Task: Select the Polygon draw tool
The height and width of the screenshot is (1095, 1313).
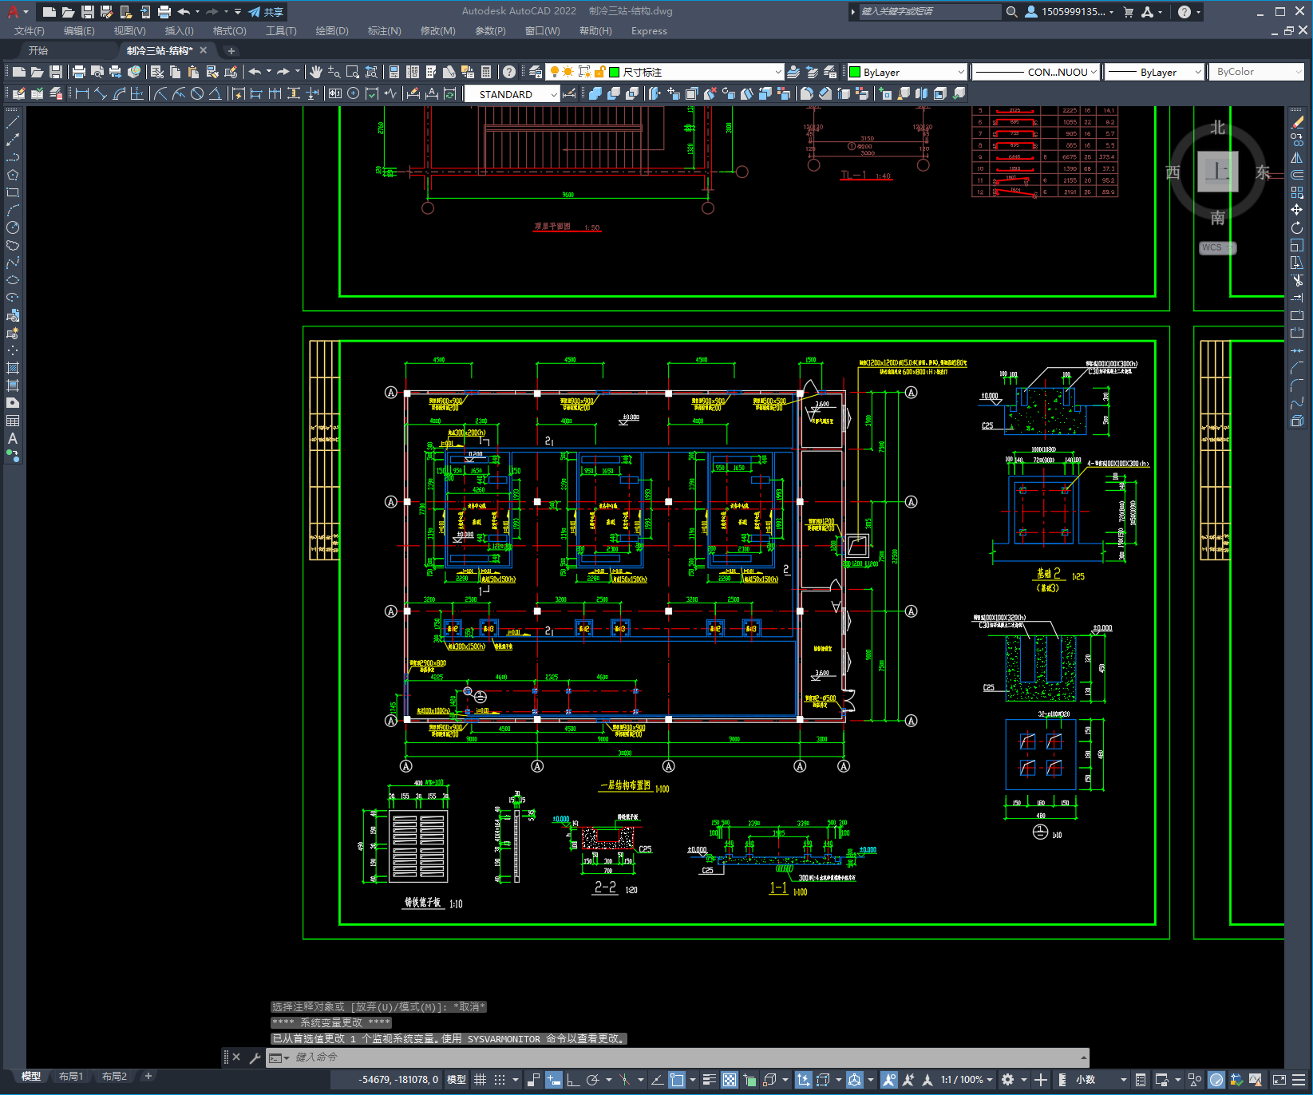Action: coord(13,175)
